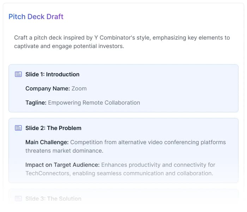Click the company name value Zoom
The width and height of the screenshot is (247, 212).
coord(79,88)
